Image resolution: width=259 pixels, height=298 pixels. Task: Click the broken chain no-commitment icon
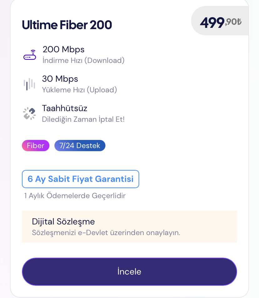click(29, 114)
